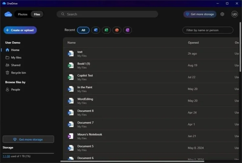The image size is (242, 163).
Task: Click the Word icon for In the Paint
Action: (x=71, y=89)
